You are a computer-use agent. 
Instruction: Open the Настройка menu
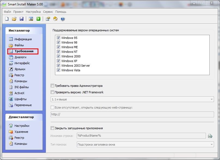coord(33,12)
